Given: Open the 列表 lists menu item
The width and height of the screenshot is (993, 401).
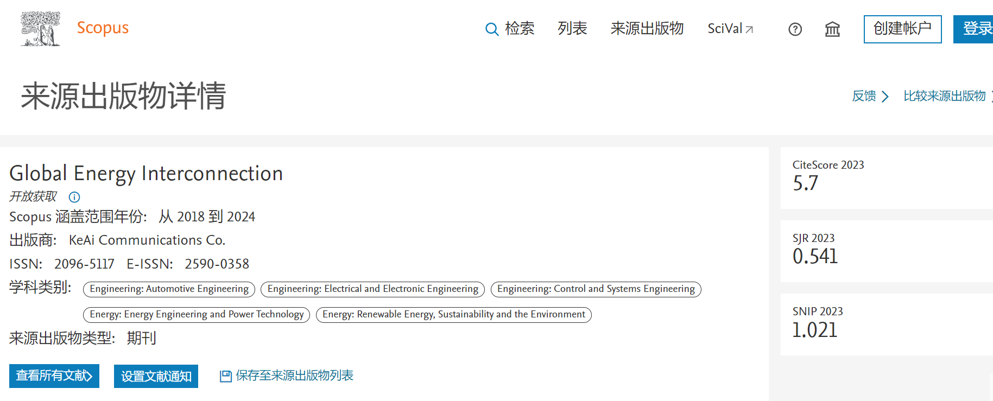Looking at the screenshot, I should click(572, 29).
